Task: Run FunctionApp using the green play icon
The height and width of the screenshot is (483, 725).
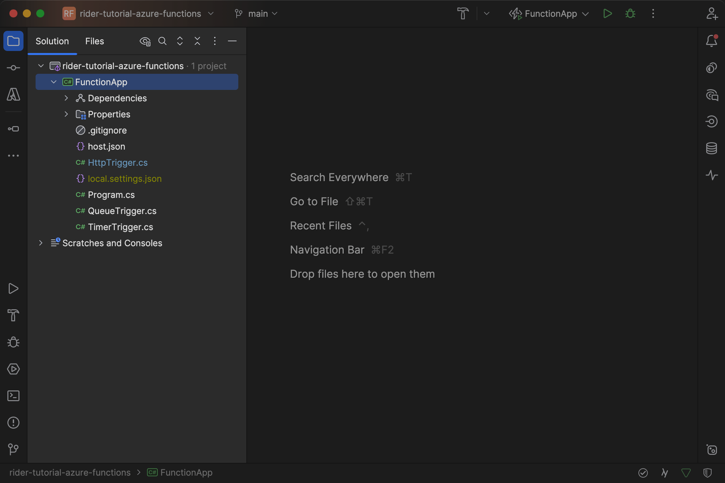Action: click(x=608, y=13)
